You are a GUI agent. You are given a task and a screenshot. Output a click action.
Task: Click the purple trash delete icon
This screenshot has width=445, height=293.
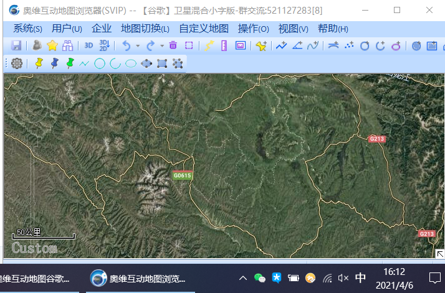click(173, 45)
